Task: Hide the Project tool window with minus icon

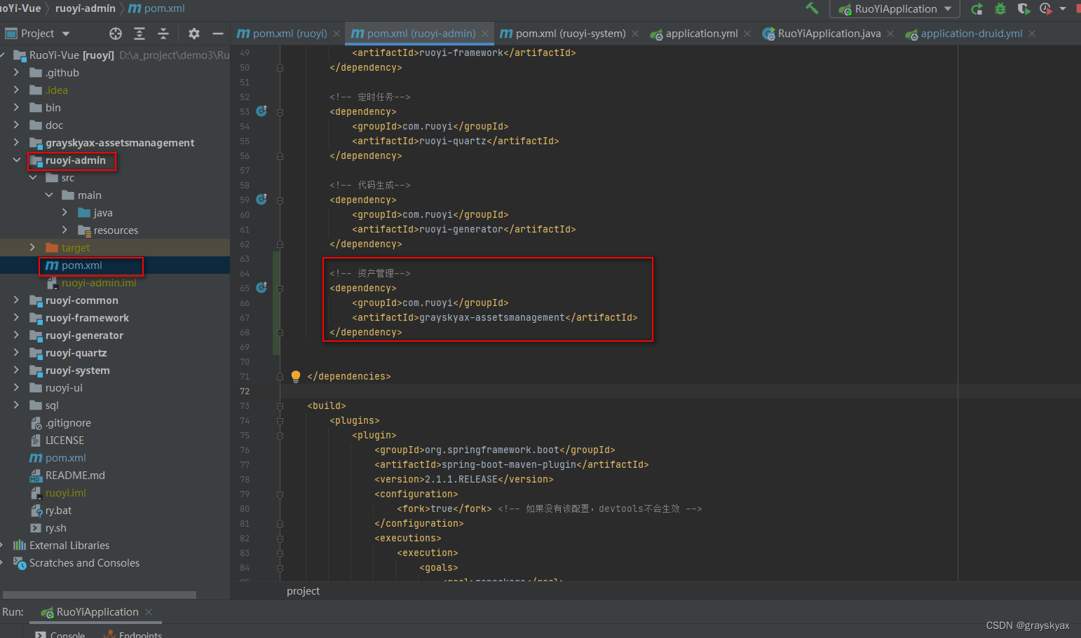Action: [x=218, y=34]
